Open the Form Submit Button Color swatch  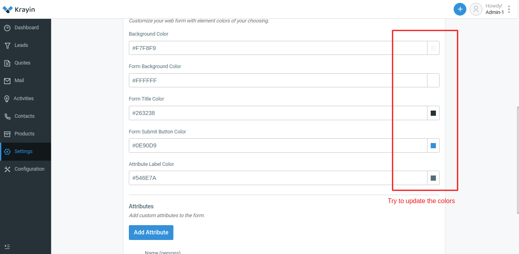click(x=433, y=145)
